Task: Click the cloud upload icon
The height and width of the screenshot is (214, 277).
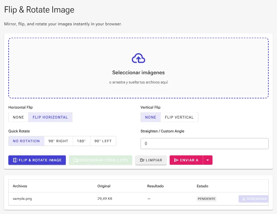Action: click(138, 58)
